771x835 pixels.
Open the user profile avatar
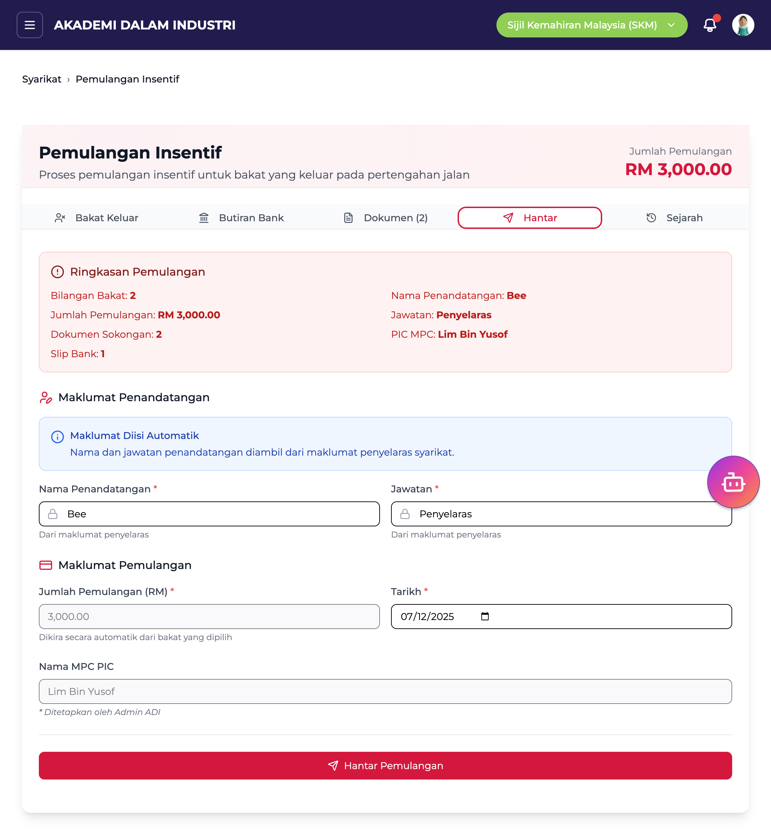tap(743, 25)
